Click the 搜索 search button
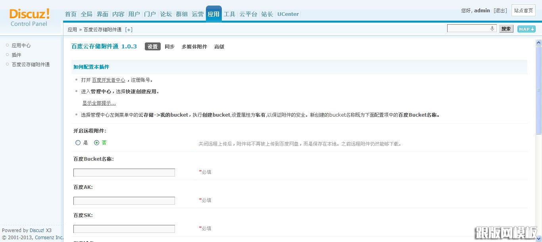The image size is (542, 242). pos(506,28)
